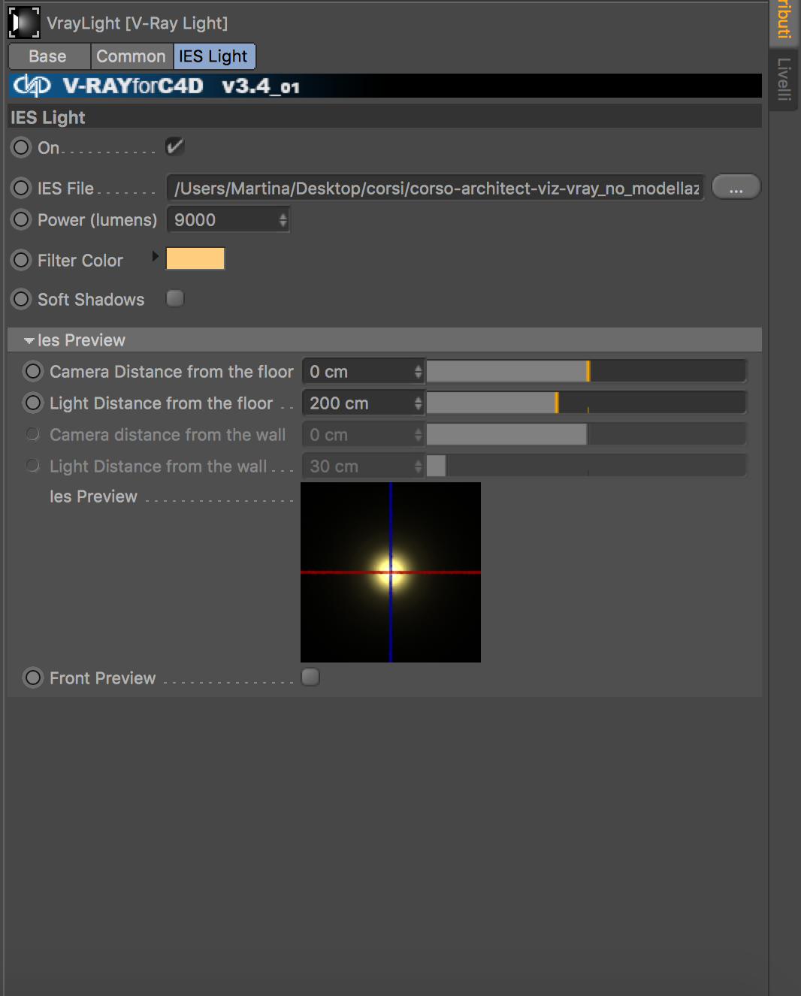Click the VrayLight object icon in the header
The height and width of the screenshot is (996, 801).
(x=24, y=23)
